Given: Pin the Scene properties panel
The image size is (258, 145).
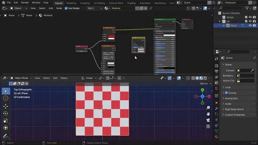Looking at the screenshot, I should pos(254,58).
